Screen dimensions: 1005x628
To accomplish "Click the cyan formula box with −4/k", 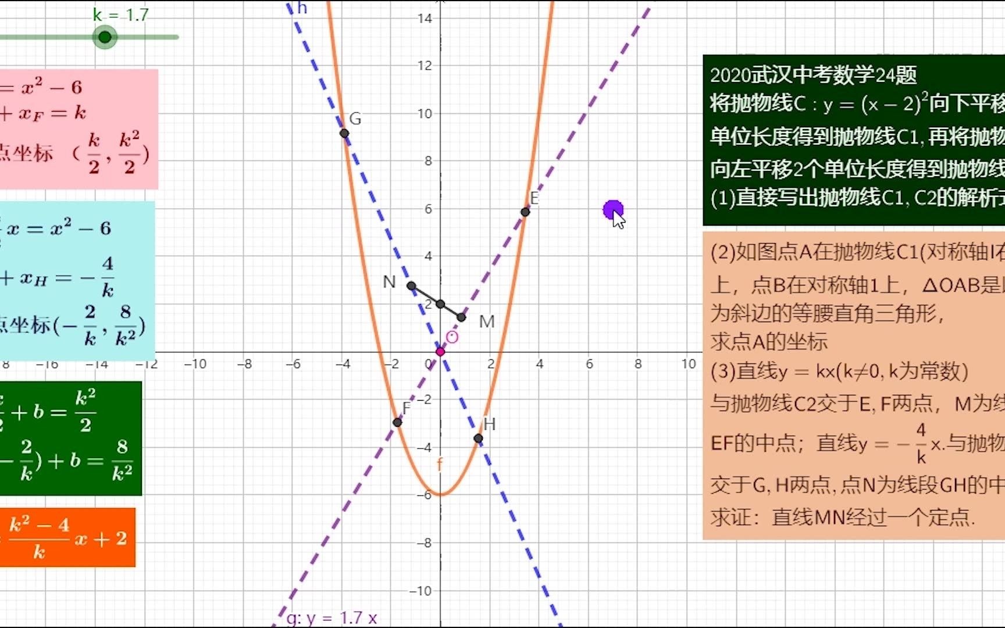I will [x=77, y=280].
